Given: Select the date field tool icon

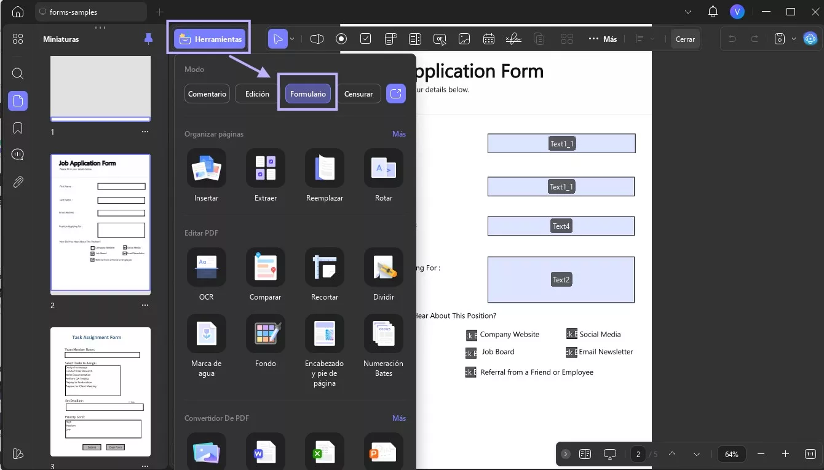Looking at the screenshot, I should click(489, 39).
